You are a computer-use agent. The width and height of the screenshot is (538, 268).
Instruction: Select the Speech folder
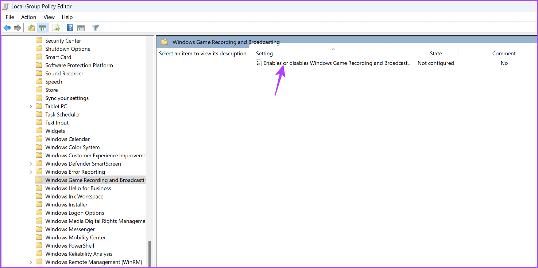point(54,82)
